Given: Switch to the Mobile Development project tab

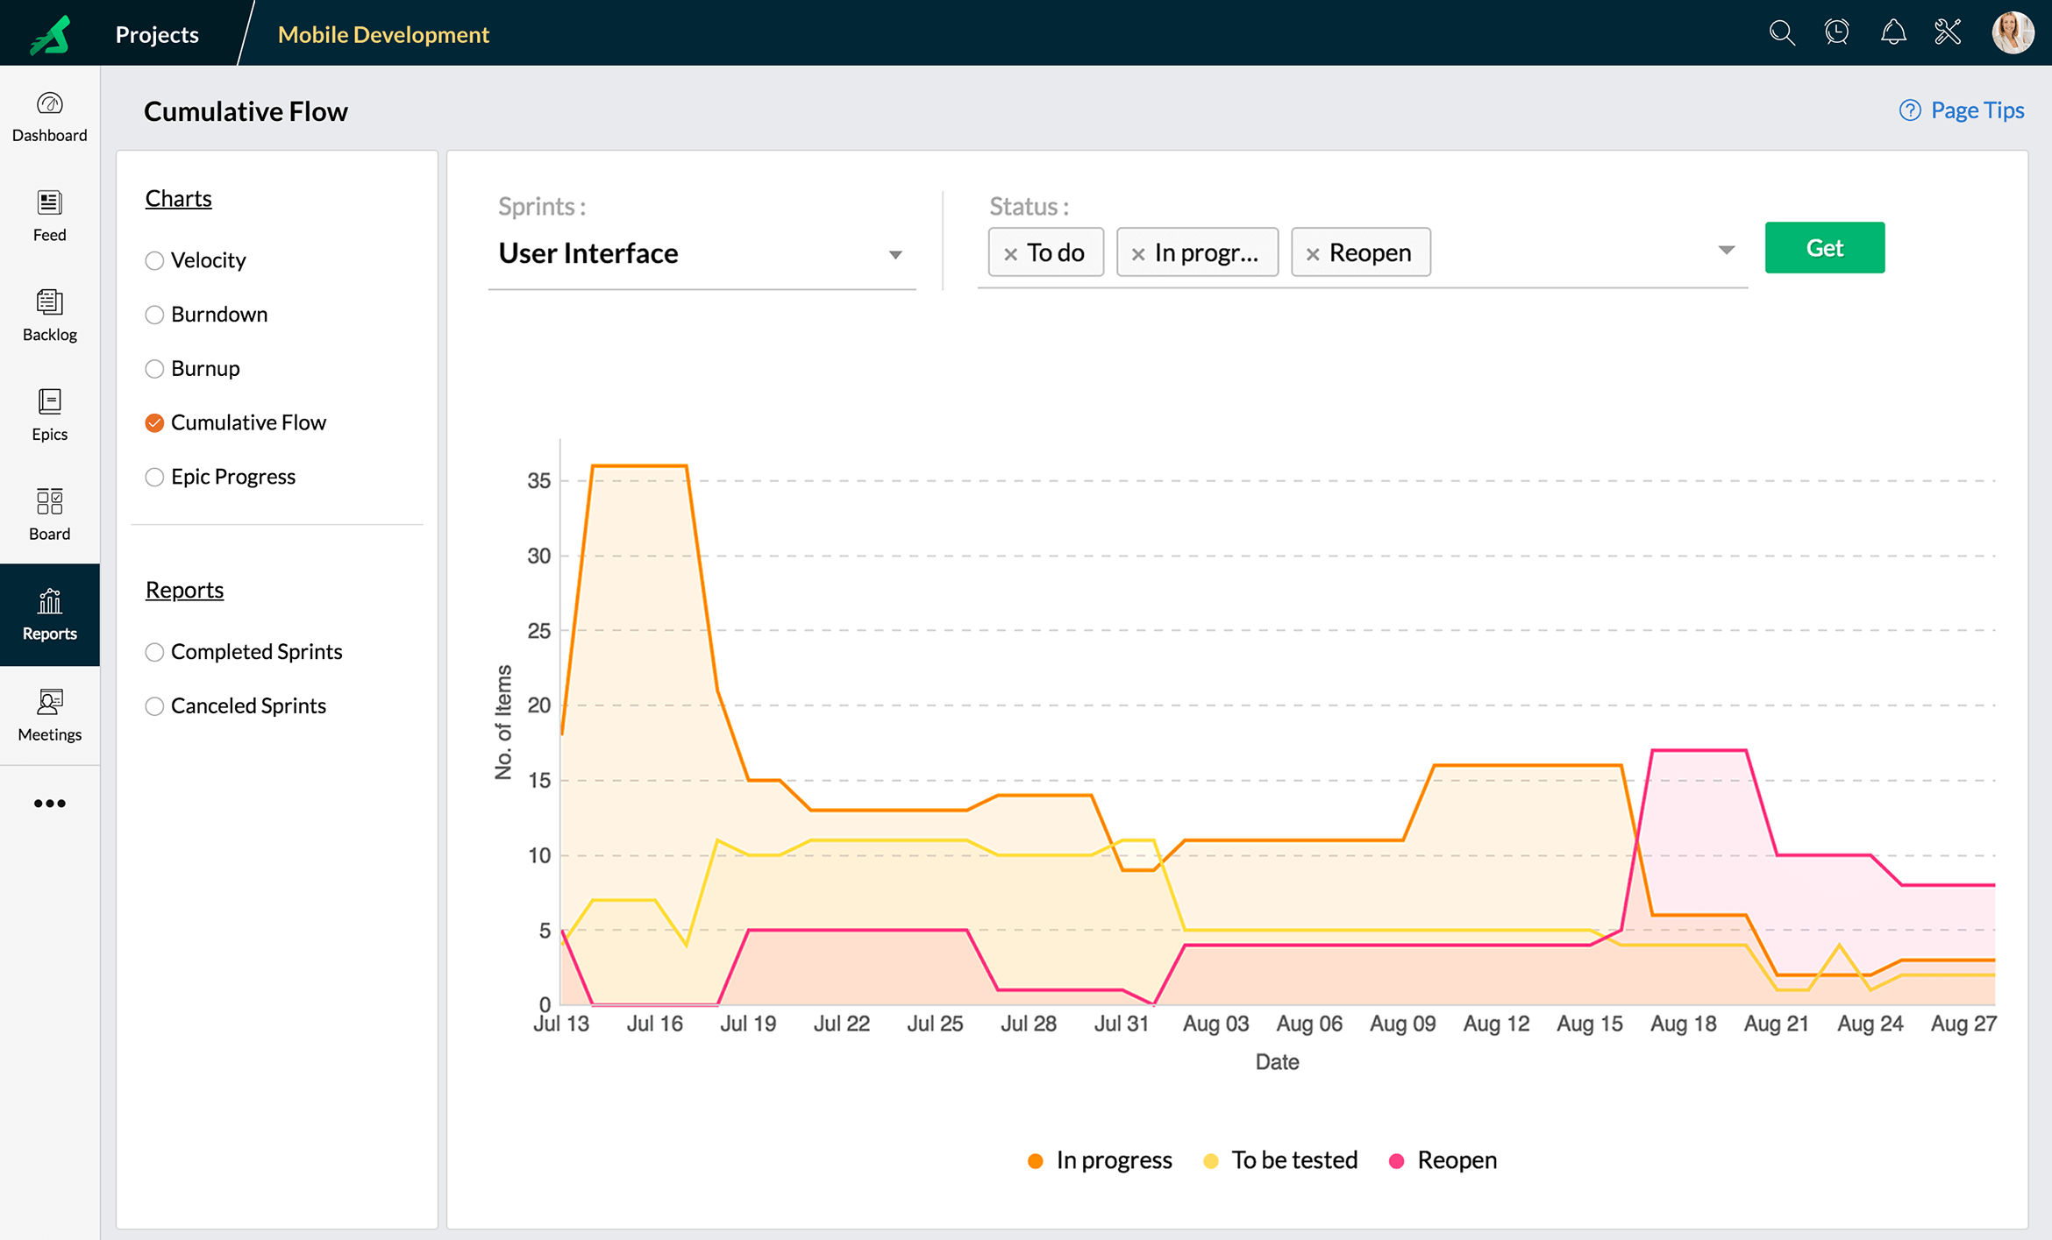Looking at the screenshot, I should [383, 34].
